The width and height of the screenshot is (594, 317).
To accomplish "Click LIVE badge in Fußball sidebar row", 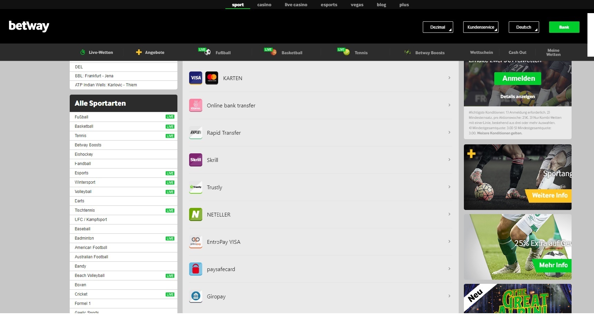I will click(x=170, y=117).
